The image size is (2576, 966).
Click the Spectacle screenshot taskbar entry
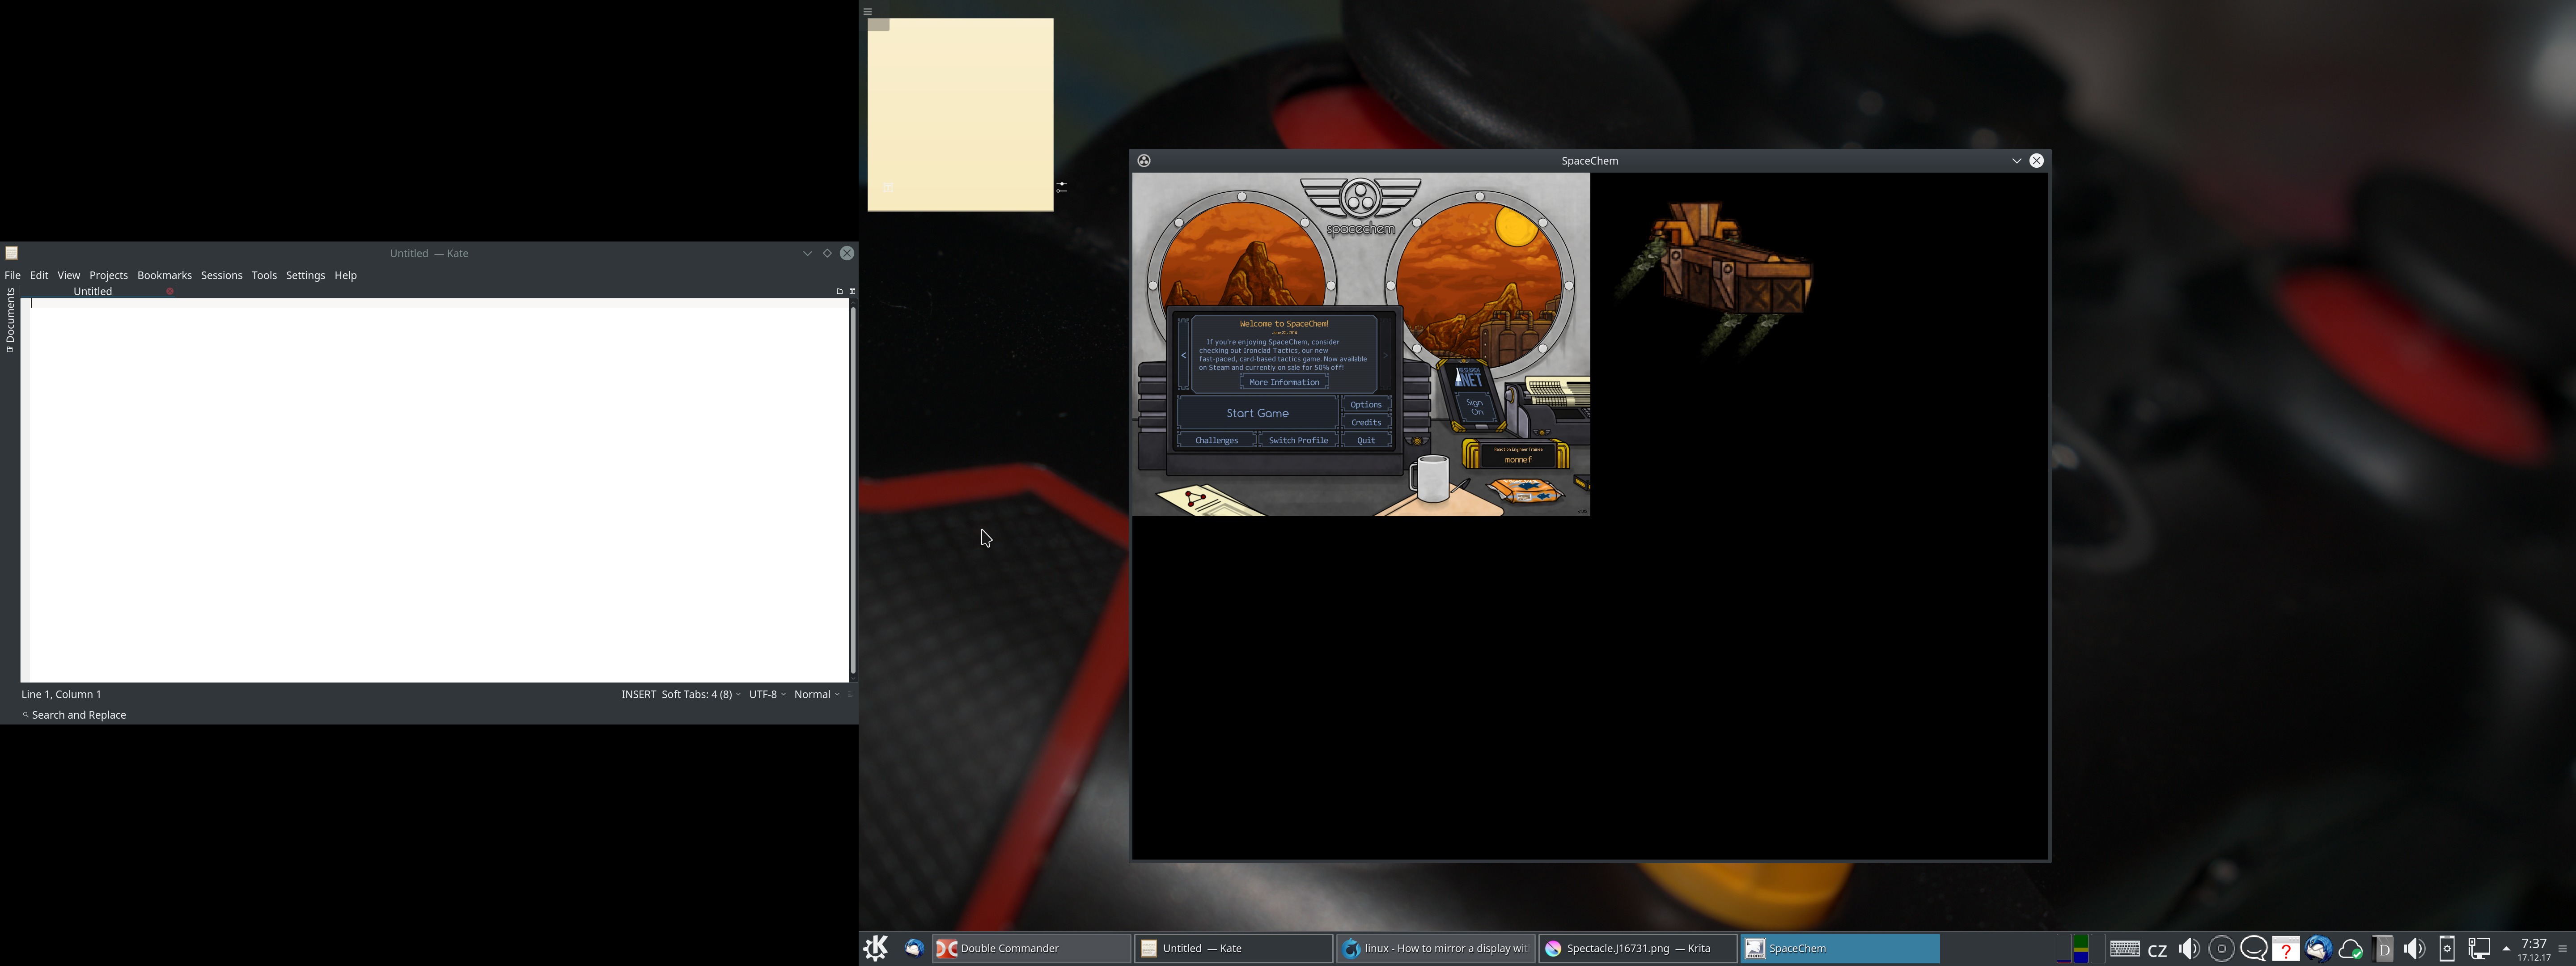1638,948
